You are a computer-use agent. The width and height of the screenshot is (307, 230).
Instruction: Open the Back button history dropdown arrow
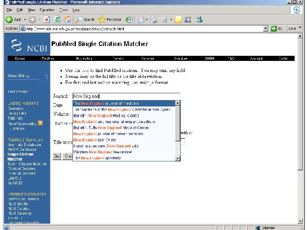click(x=25, y=20)
